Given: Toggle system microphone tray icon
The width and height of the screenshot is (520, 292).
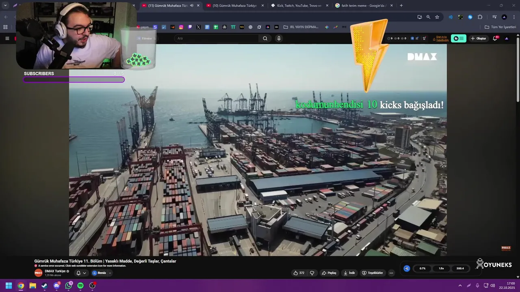Looking at the screenshot, I should pyautogui.click(x=477, y=286).
